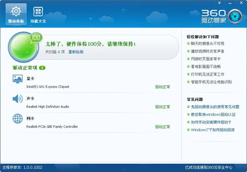
Task: Click 共扫描 3 项 summary text
Action: tap(55, 52)
